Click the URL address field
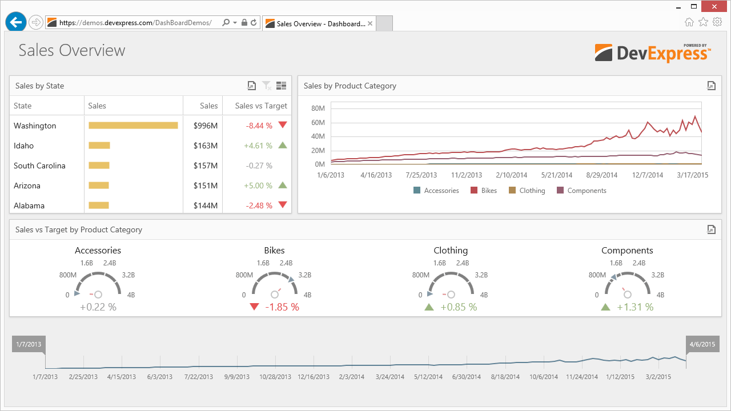Screen dimensions: 731x411 pyautogui.click(x=136, y=23)
